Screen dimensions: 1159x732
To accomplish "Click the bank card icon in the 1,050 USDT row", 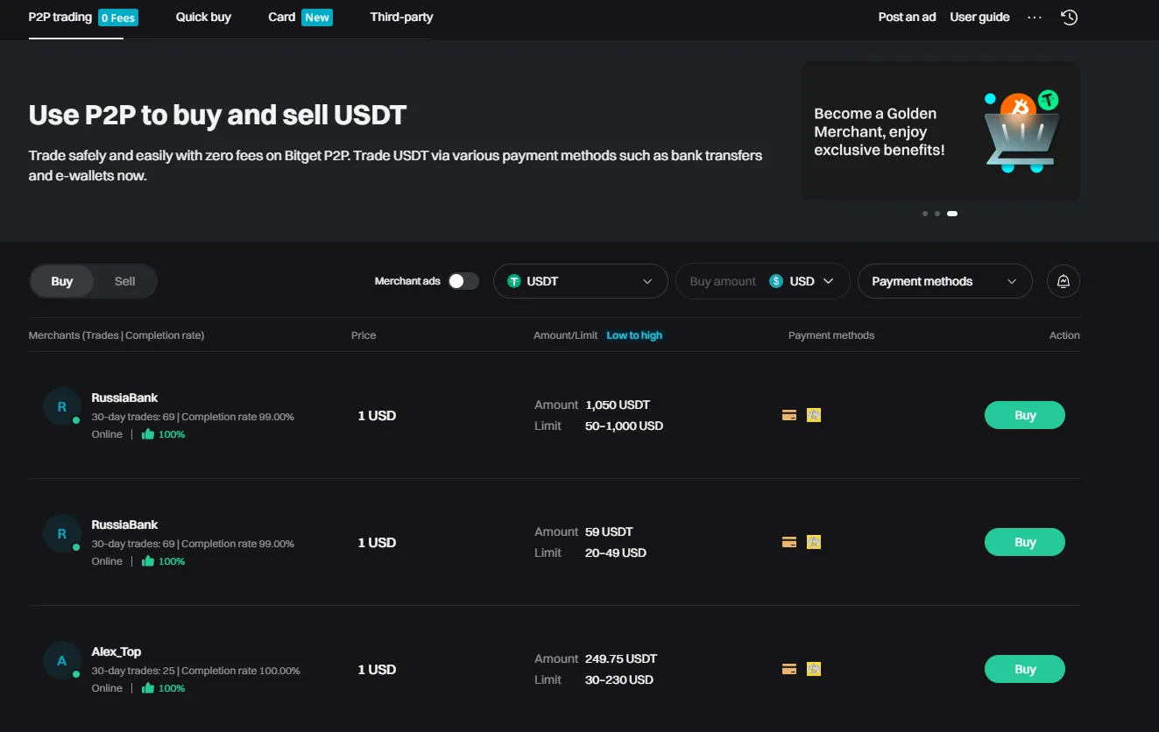I will [789, 415].
